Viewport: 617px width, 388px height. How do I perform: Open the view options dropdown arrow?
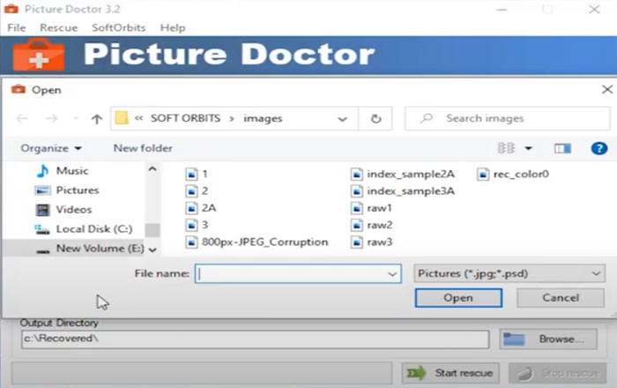[x=529, y=148]
